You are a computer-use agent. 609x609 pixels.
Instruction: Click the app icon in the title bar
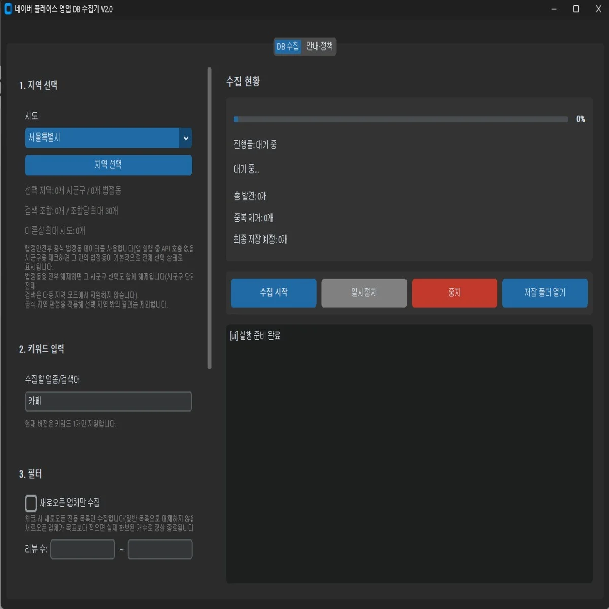click(8, 9)
